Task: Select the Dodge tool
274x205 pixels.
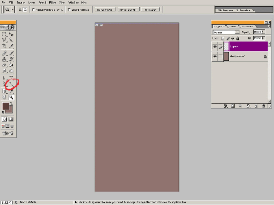Action: [x=11, y=71]
